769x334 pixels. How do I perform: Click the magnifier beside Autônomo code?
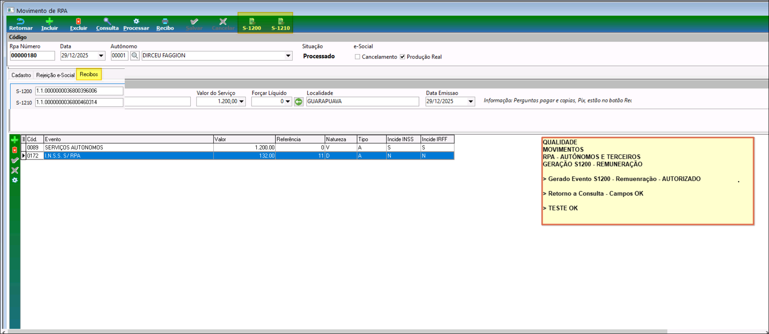click(135, 56)
